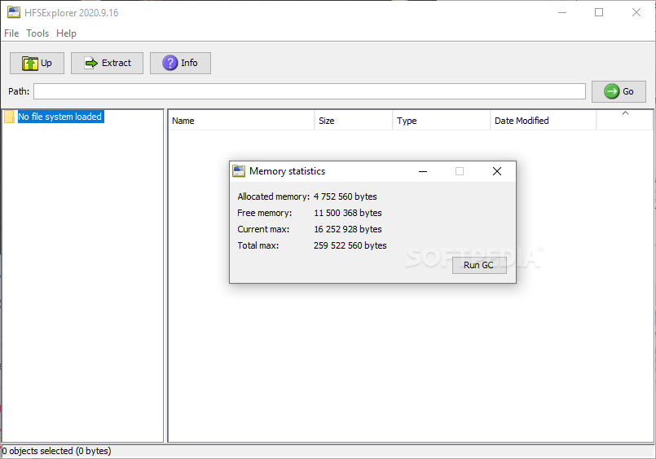Maximize the HFSExplorer main window
The height and width of the screenshot is (459, 656).
tap(599, 12)
